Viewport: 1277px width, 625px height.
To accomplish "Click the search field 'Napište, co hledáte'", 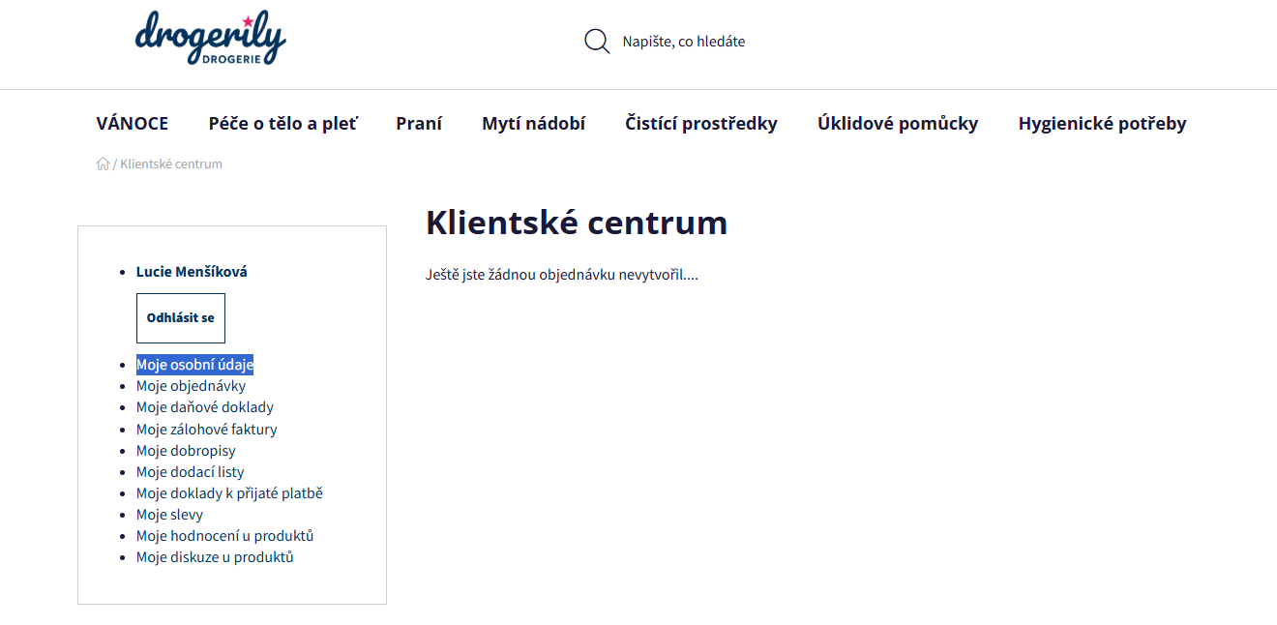I will (683, 42).
